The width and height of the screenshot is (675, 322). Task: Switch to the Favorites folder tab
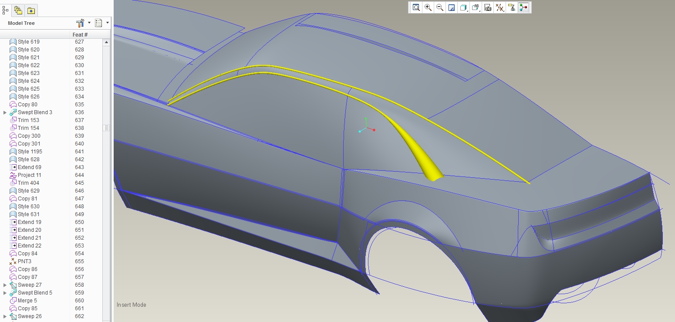coord(31,10)
